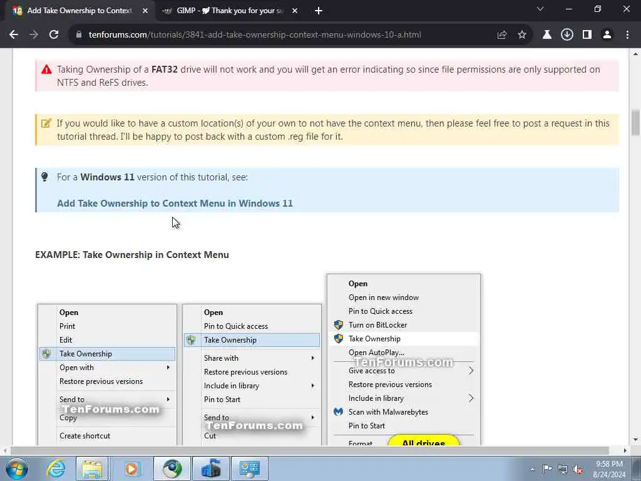This screenshot has width=641, height=481.
Task: Expand right menu Include in library chevron
Action: point(471,398)
